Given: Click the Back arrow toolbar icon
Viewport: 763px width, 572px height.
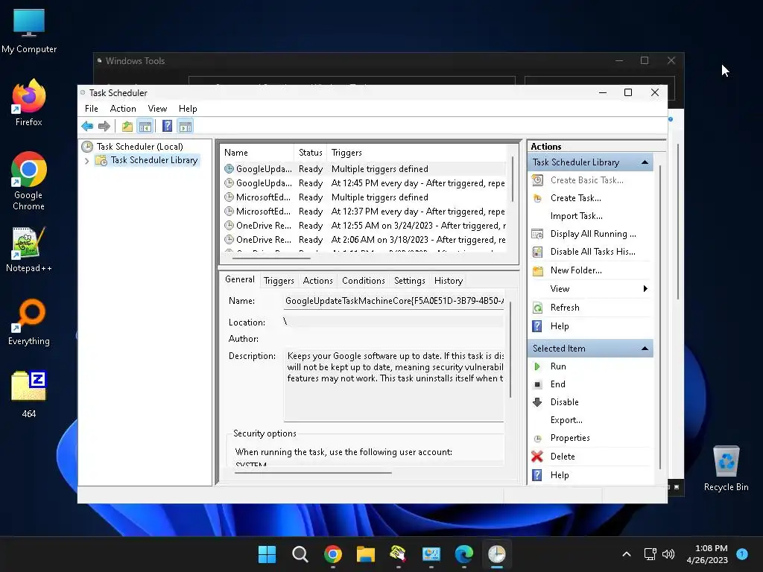Looking at the screenshot, I should coord(87,127).
